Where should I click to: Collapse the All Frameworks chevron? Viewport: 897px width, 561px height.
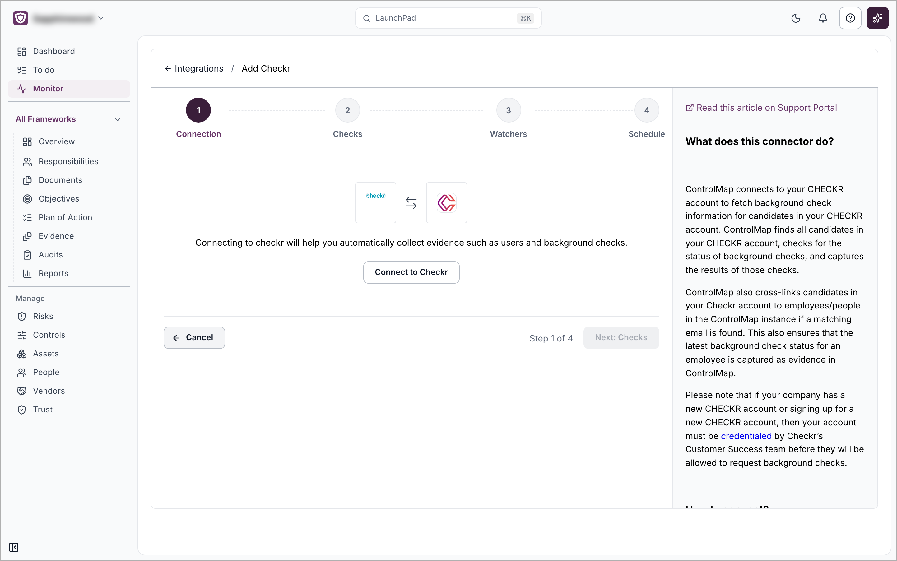[x=118, y=119]
